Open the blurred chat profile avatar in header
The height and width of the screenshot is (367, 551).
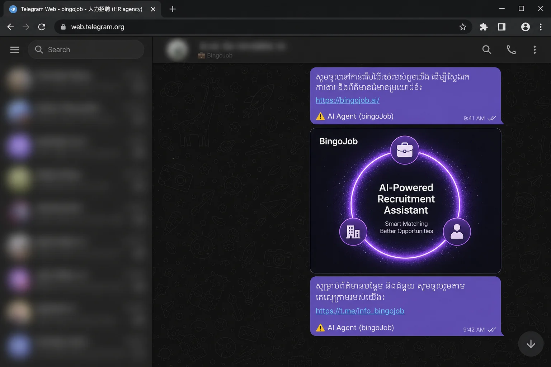[178, 50]
